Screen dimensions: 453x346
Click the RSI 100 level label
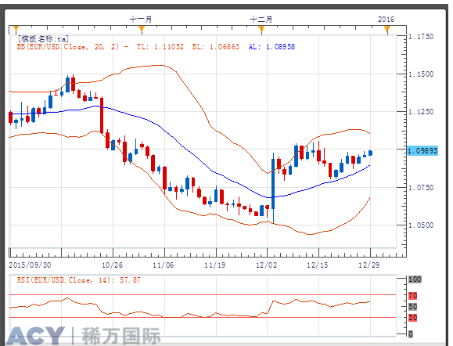coord(415,279)
